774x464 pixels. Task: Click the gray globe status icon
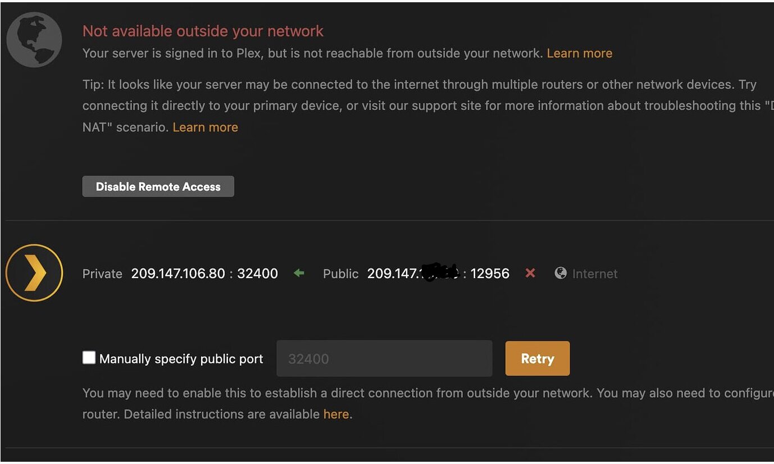[x=34, y=39]
